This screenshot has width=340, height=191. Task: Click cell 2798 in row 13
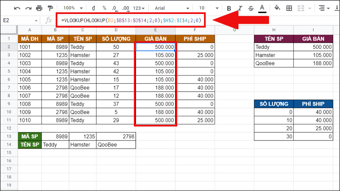click(x=116, y=136)
